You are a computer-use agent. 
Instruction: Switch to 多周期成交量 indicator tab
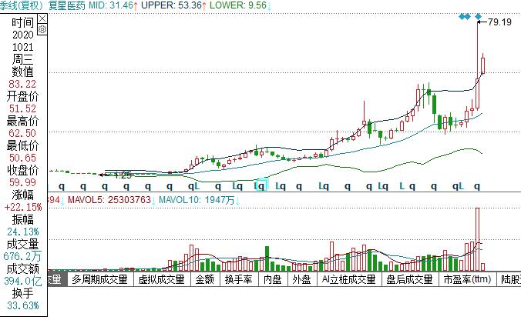coord(96,280)
